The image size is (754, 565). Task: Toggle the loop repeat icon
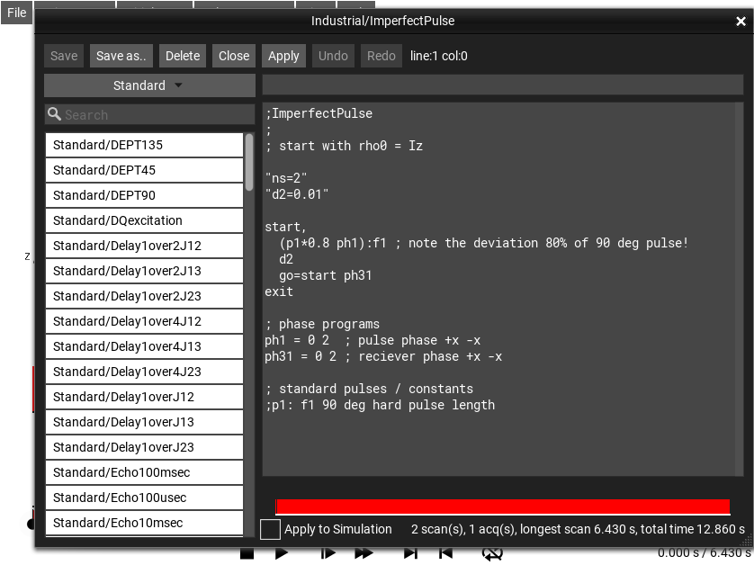[491, 554]
